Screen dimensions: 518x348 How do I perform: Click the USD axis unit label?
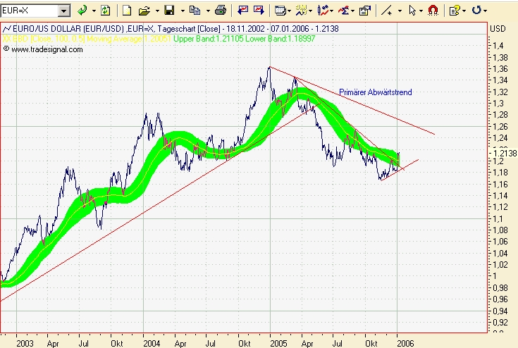(498, 29)
